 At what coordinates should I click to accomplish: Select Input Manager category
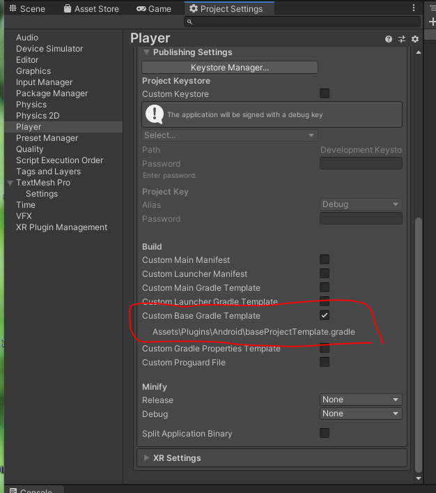point(45,82)
